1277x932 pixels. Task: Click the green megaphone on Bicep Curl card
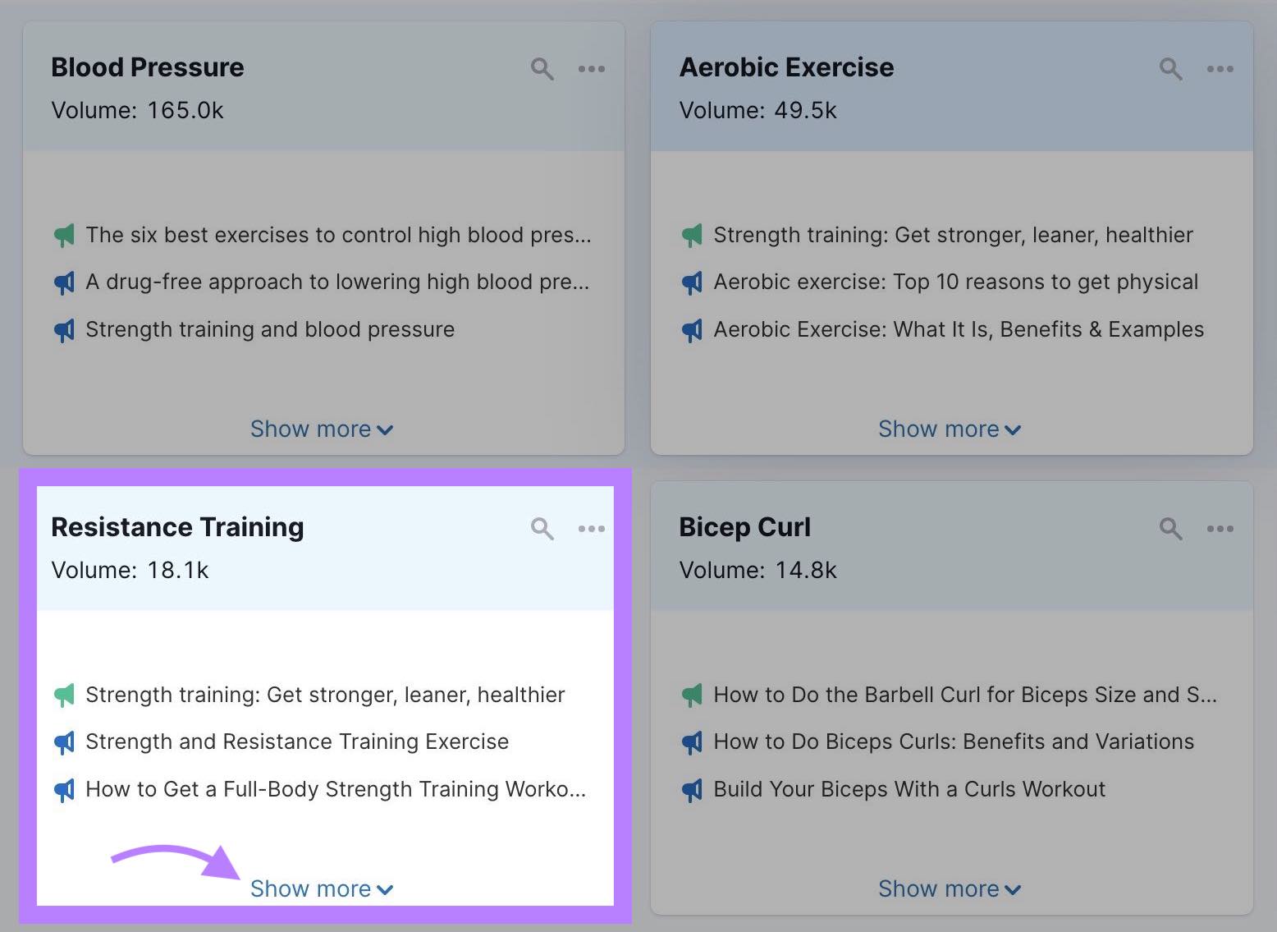(x=692, y=695)
